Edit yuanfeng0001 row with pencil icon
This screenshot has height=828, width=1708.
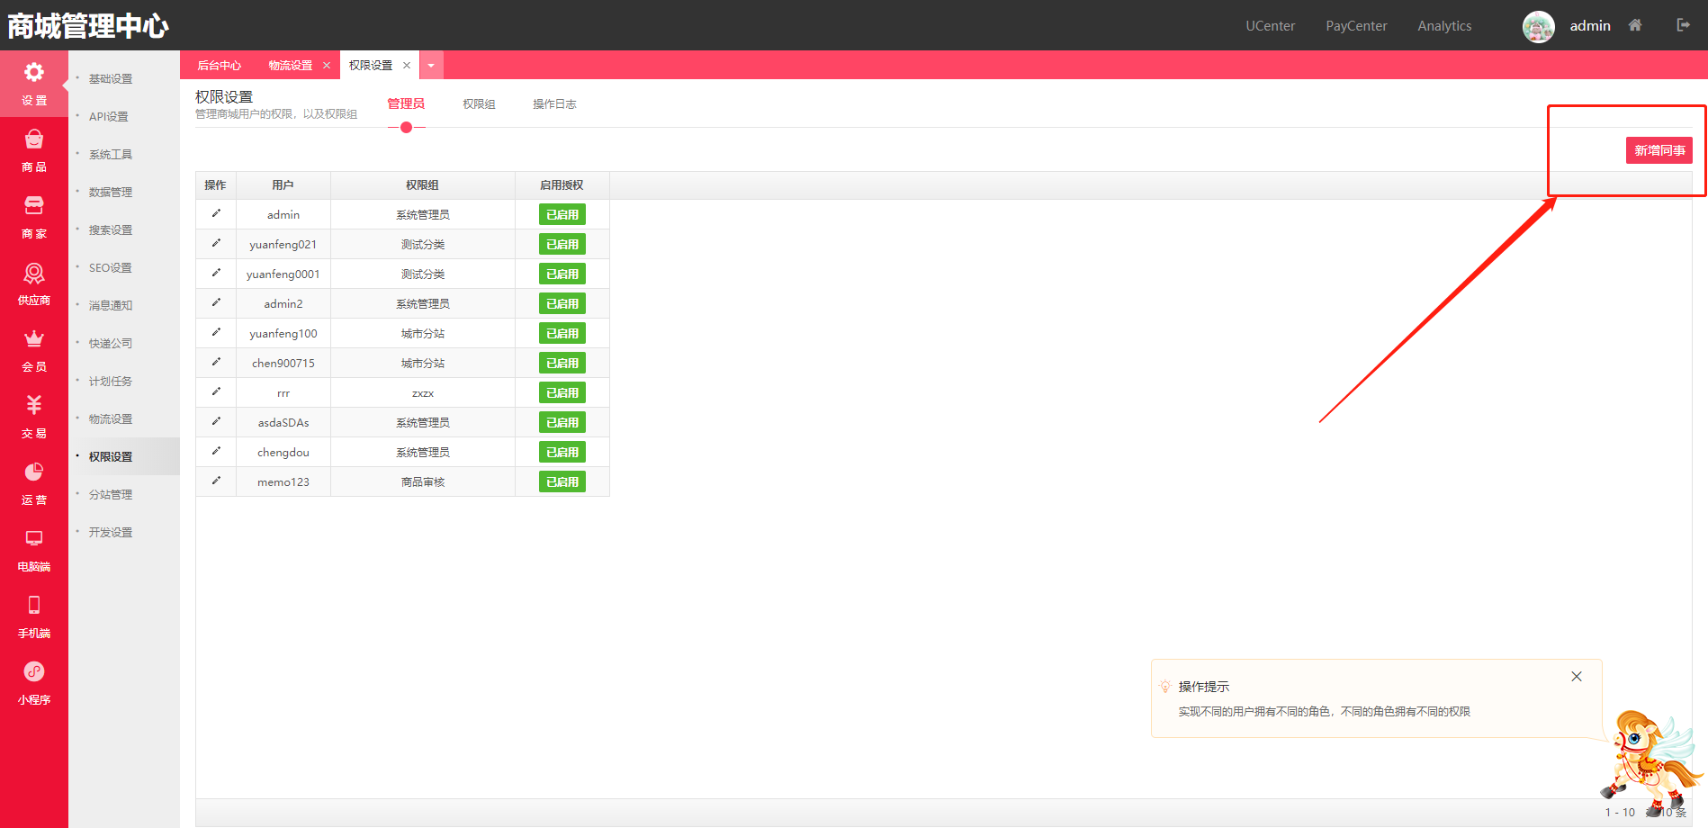click(x=216, y=273)
